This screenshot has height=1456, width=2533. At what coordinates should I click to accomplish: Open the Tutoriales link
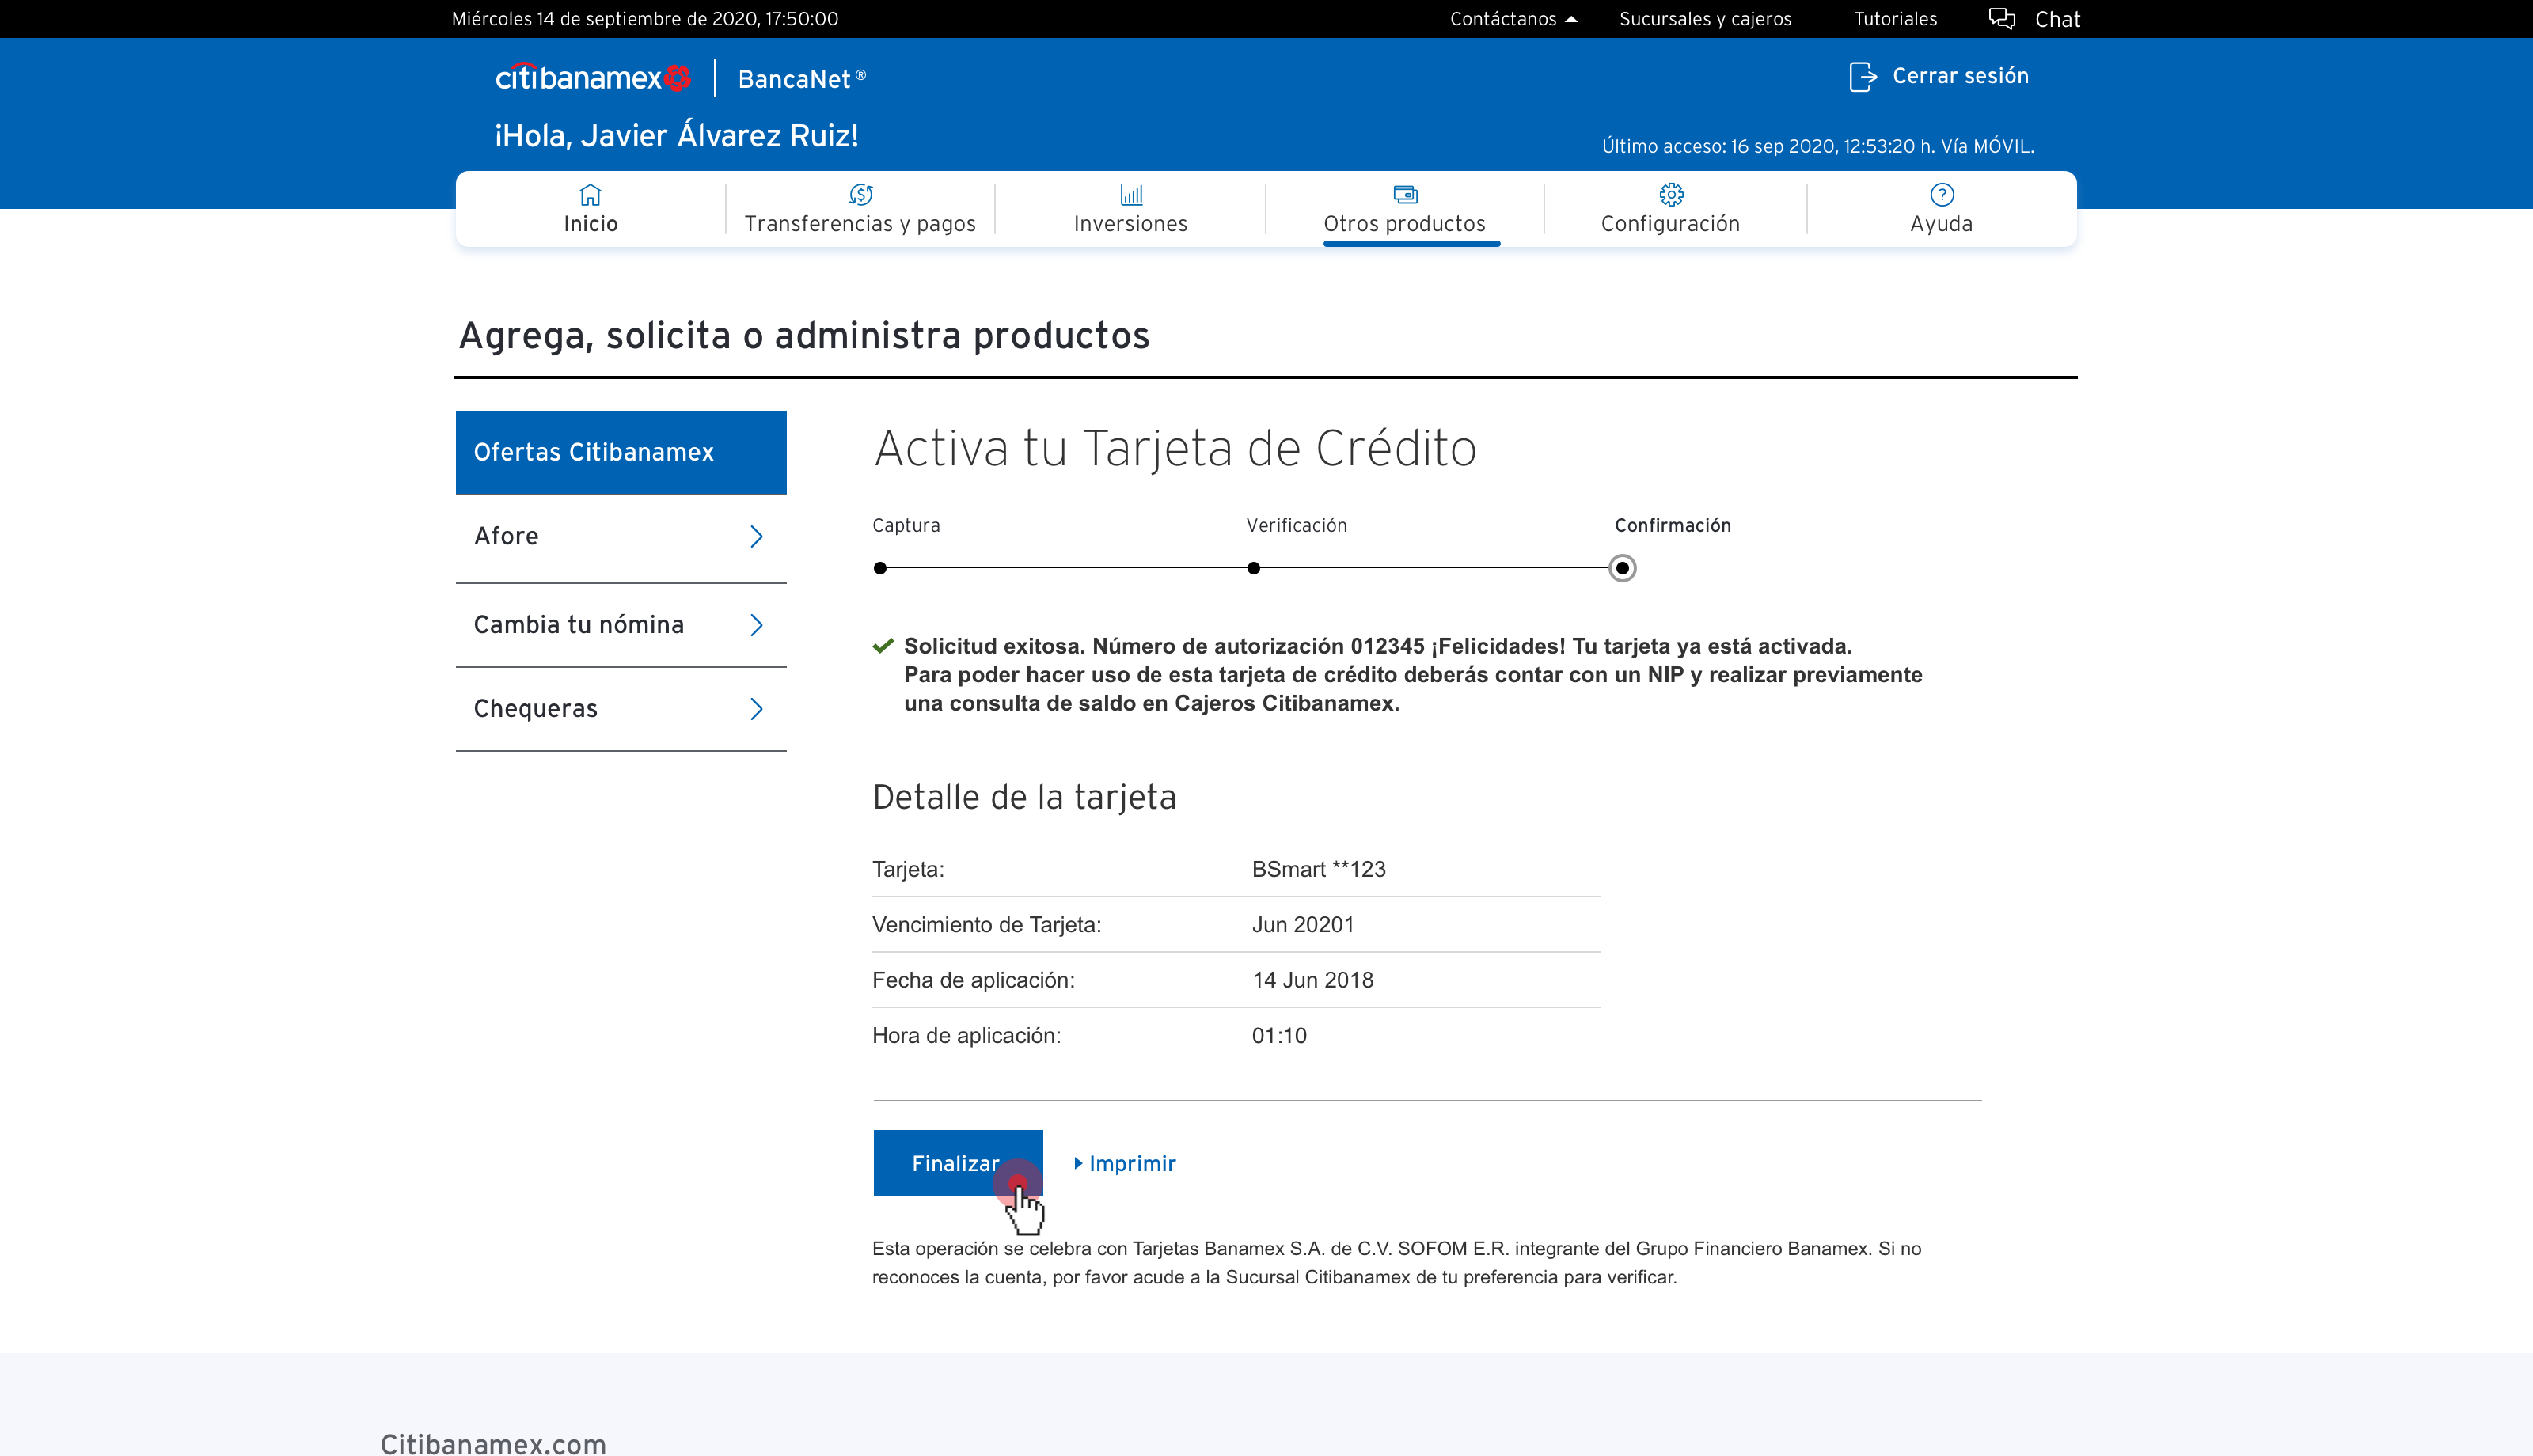1895,19
